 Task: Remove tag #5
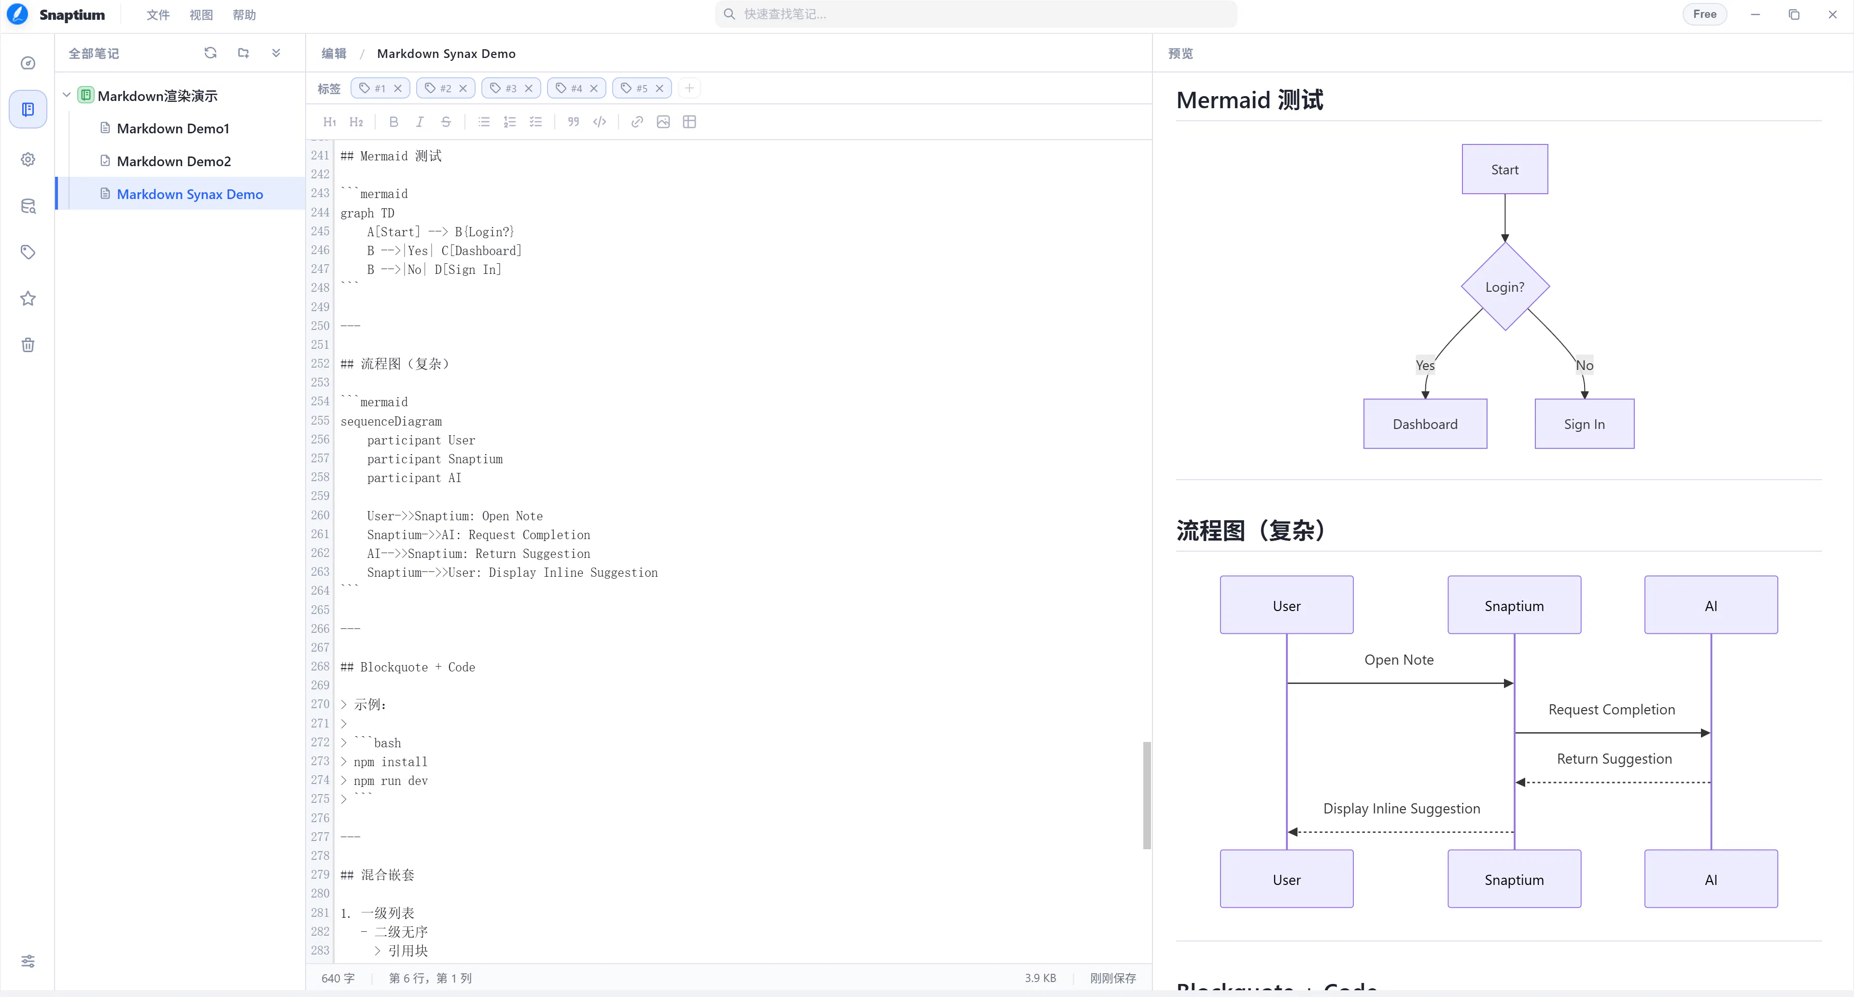659,88
